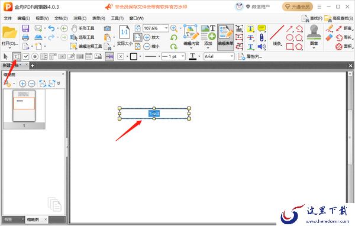
Task: Click the paperclip attachment icon
Action: (262, 37)
